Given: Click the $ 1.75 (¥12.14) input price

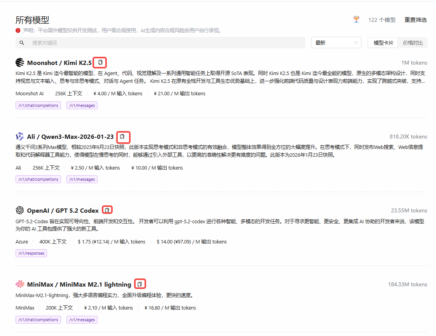Looking at the screenshot, I should coord(112,241).
